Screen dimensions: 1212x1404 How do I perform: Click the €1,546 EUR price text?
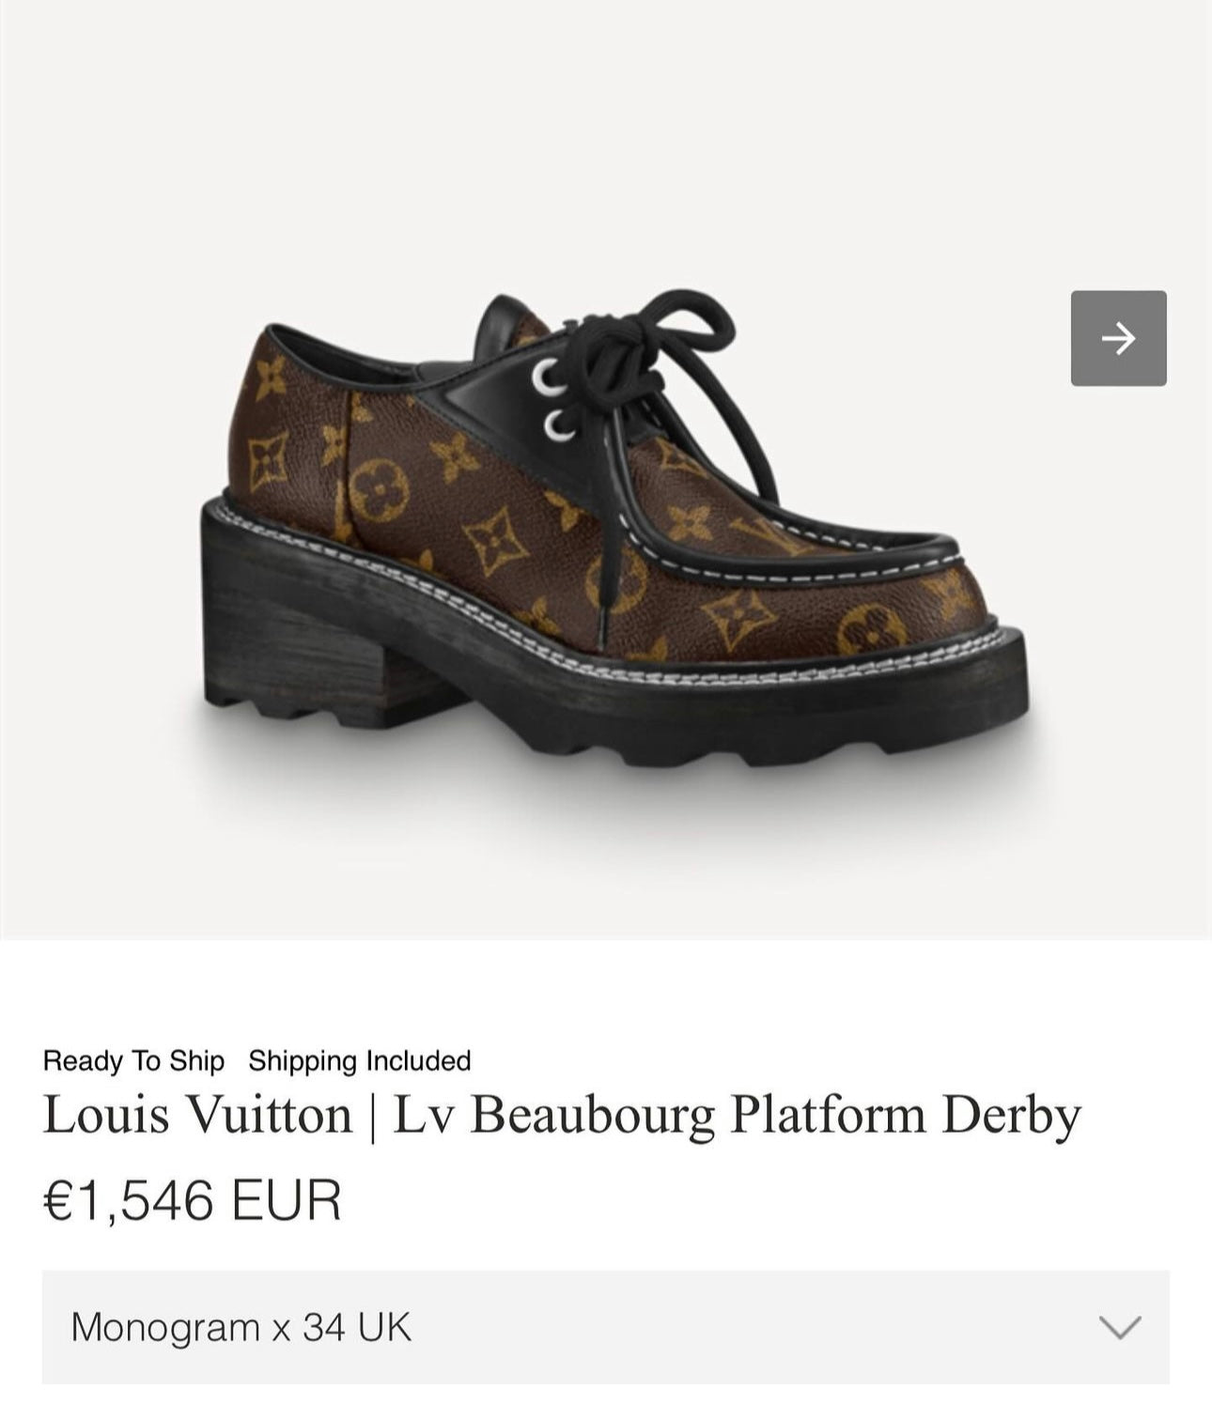click(193, 1199)
